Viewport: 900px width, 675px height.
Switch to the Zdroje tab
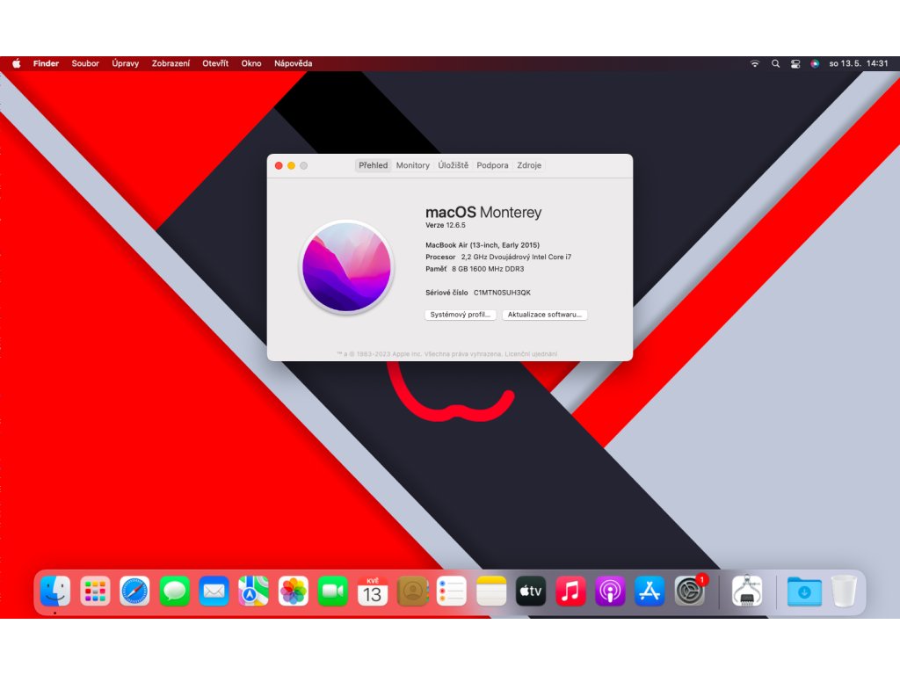tap(529, 165)
